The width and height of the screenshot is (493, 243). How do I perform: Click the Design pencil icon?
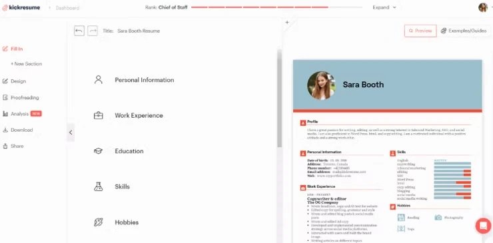[x=5, y=81]
